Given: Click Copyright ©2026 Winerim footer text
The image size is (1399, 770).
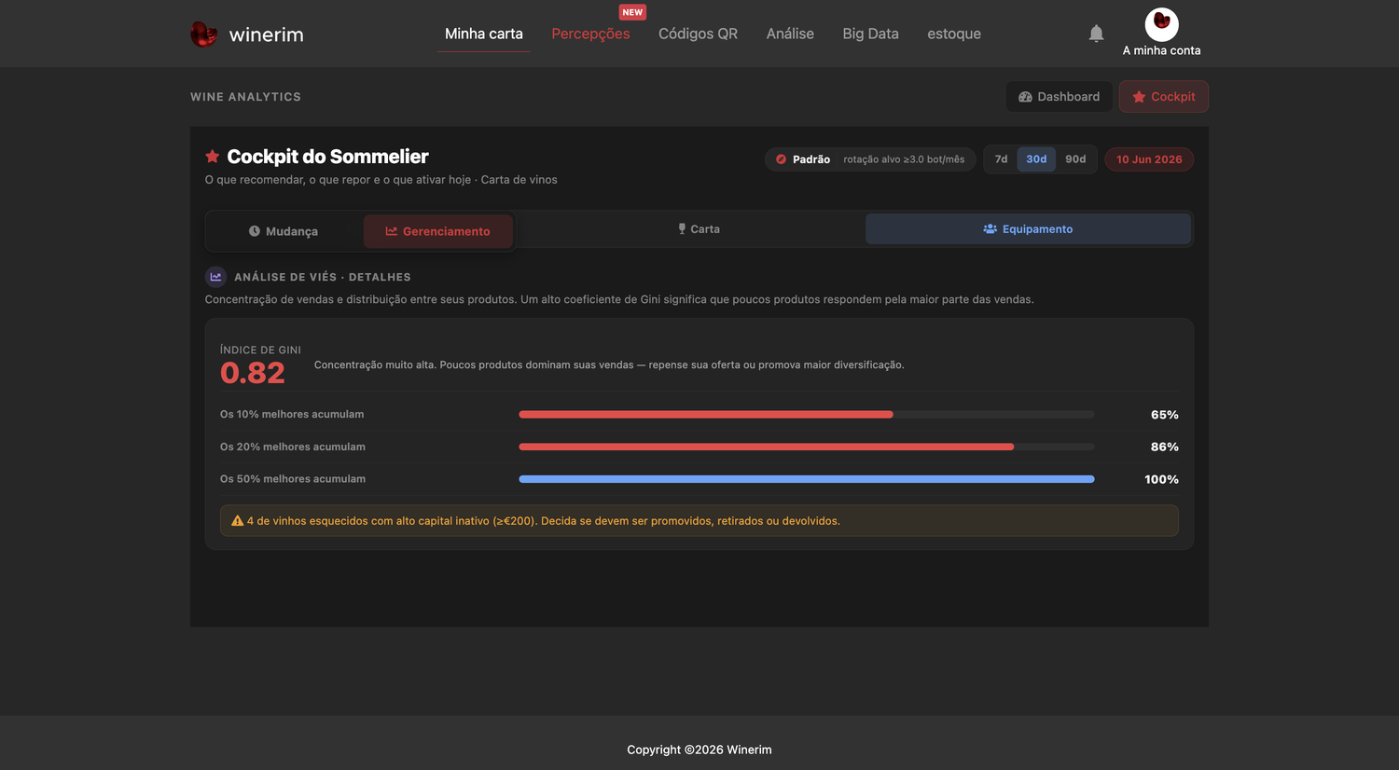Looking at the screenshot, I should pyautogui.click(x=699, y=749).
